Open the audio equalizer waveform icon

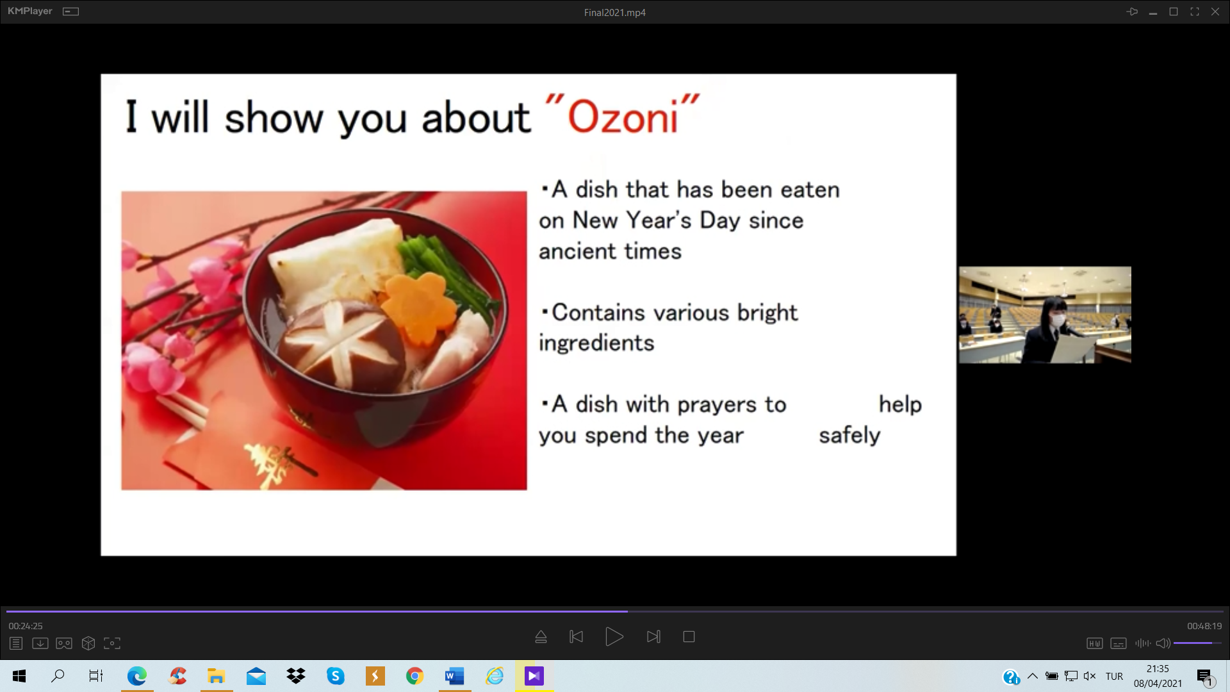1142,643
